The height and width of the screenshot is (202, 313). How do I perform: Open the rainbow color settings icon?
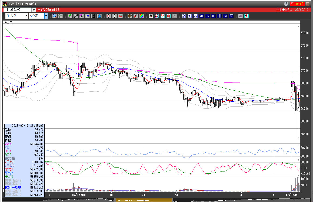pos(142,16)
